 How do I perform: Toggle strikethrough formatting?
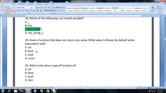click(x=26, y=11)
